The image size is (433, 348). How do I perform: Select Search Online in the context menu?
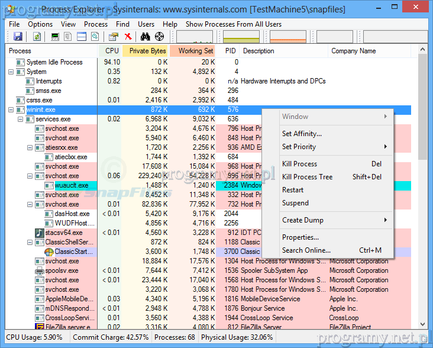click(306, 250)
